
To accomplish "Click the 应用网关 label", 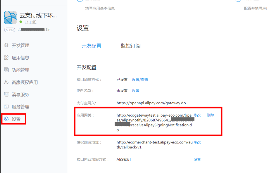I will tap(85, 115).
